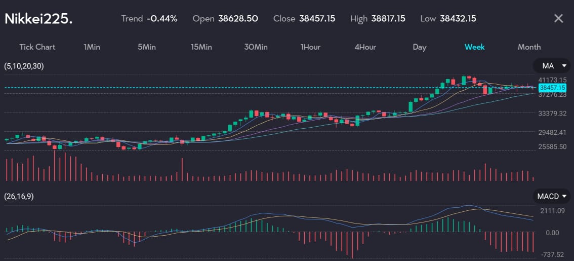This screenshot has height=261, width=574.
Task: Click the 41173.15 price axis label
Action: [552, 80]
